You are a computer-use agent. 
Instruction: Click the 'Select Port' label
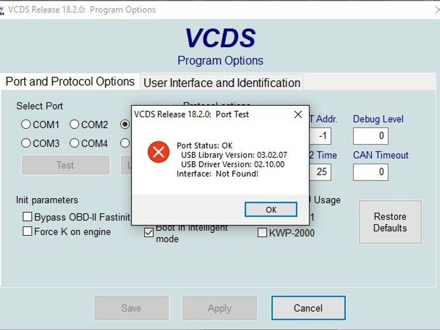(40, 106)
